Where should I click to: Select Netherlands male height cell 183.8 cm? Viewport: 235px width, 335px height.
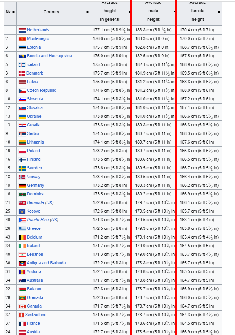pos(154,30)
